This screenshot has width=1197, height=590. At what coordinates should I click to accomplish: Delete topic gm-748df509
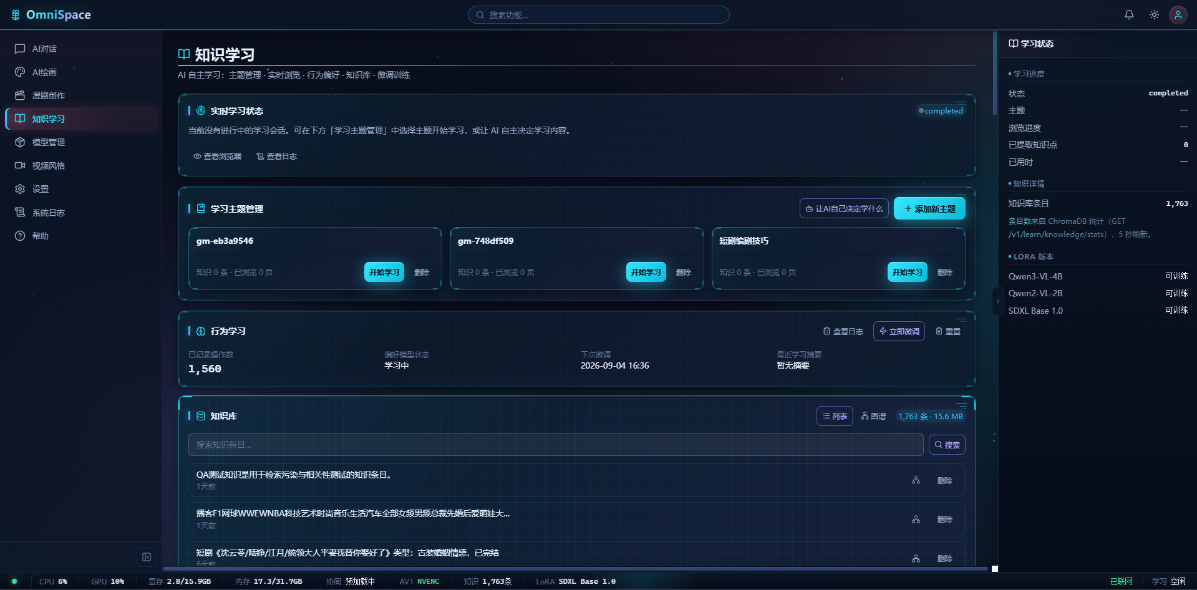point(684,272)
